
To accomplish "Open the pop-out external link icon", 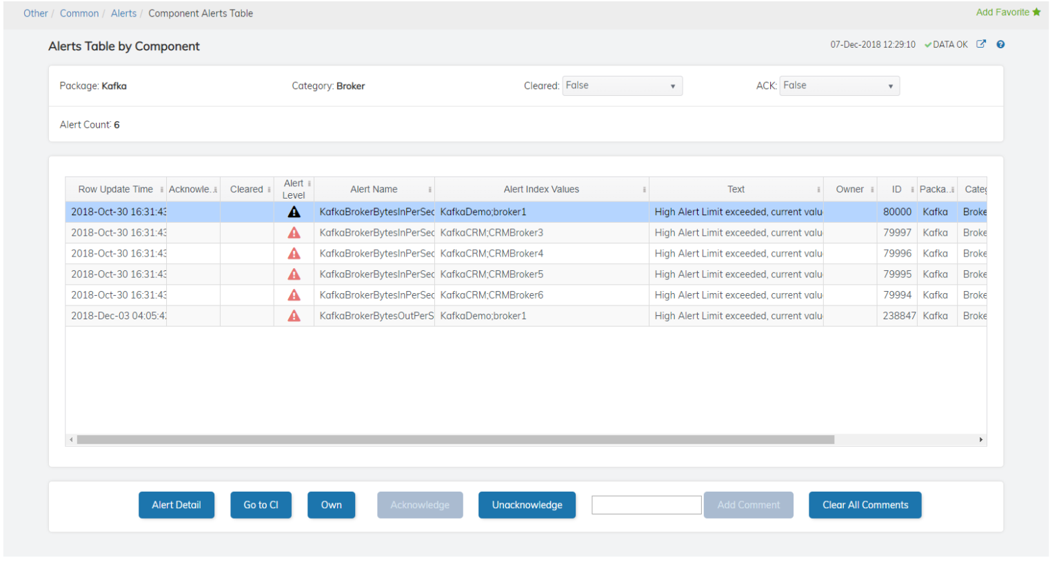I will (981, 44).
